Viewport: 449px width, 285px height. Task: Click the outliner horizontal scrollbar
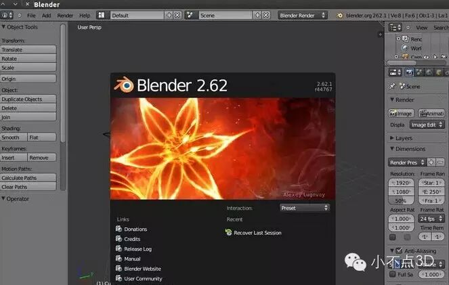point(416,63)
